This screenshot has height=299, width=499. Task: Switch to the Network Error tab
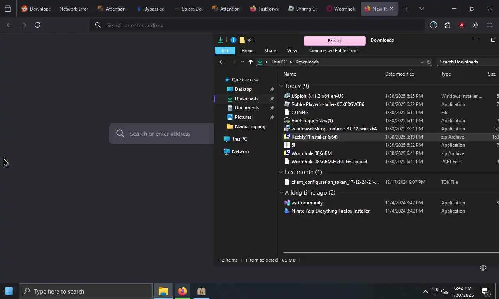(x=74, y=9)
